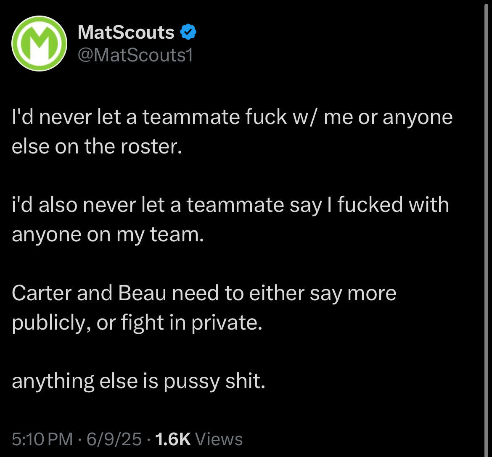The height and width of the screenshot is (457, 492).
Task: Click the sentence about fighting in private
Action: click(204, 308)
